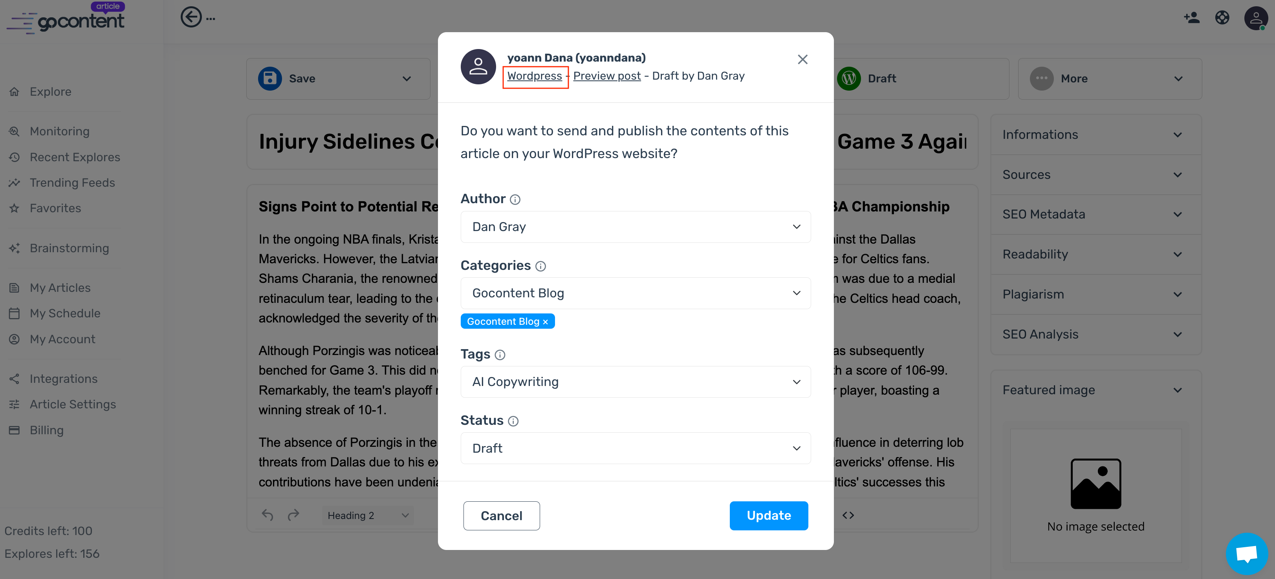This screenshot has width=1275, height=579.
Task: Click the help lifebuoy icon
Action: pos(1222,18)
